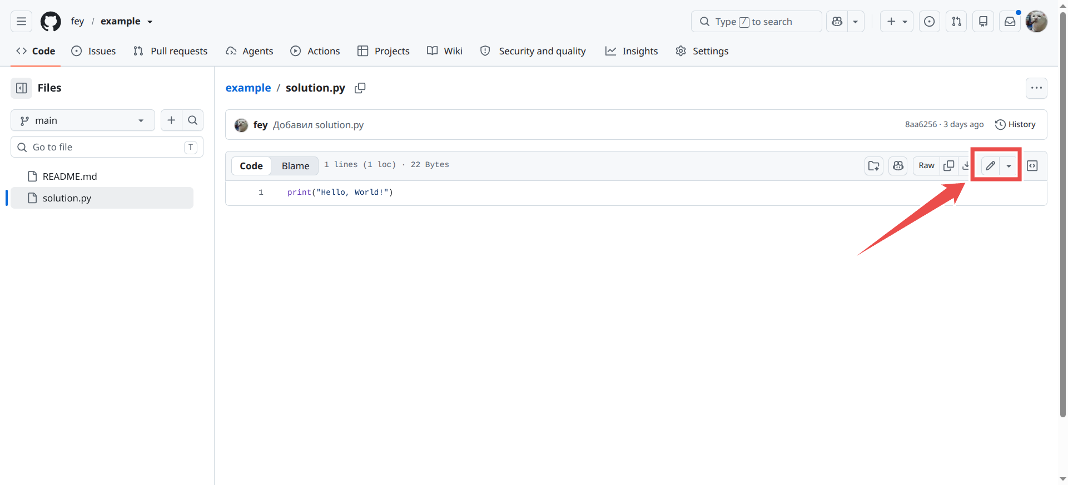Ask Copilot about this file icon
Screen dimensions: 1068x485
point(898,166)
